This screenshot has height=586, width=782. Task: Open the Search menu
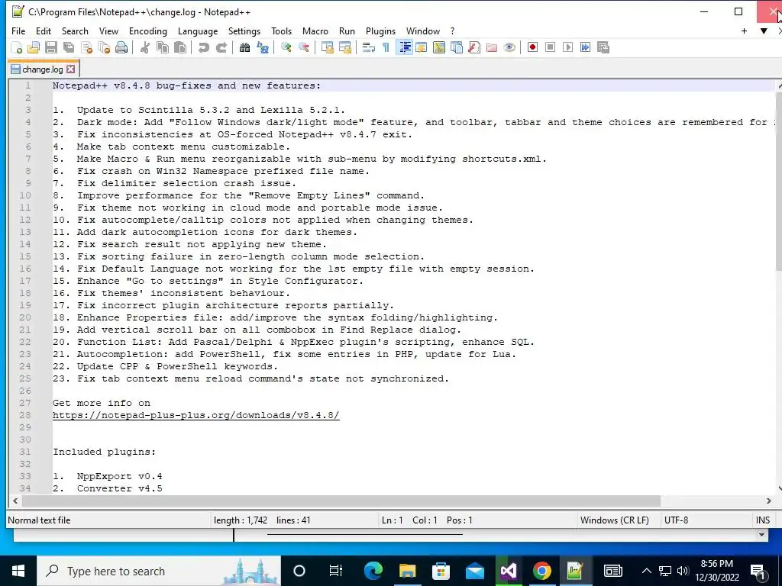coord(75,31)
